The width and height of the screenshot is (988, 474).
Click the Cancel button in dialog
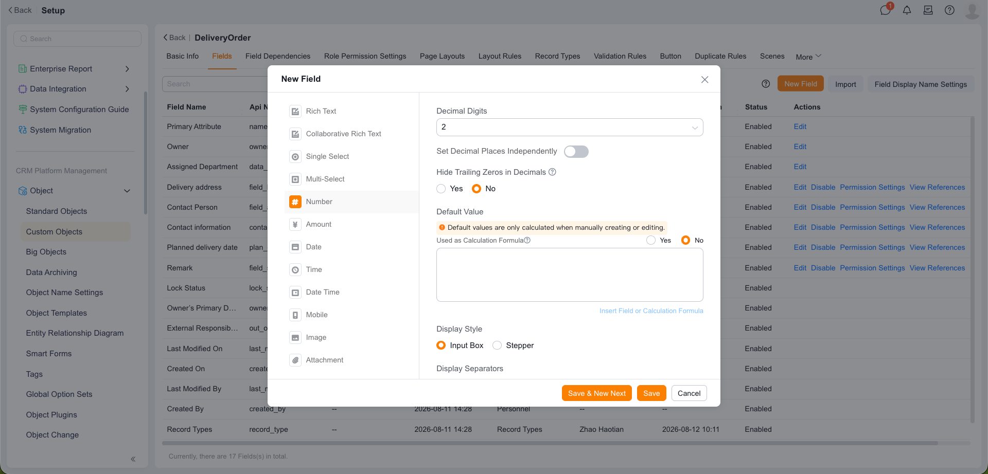click(x=689, y=393)
